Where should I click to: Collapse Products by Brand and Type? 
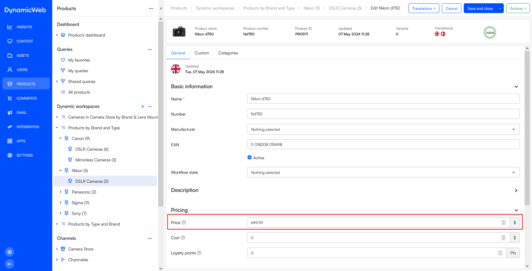click(x=57, y=128)
